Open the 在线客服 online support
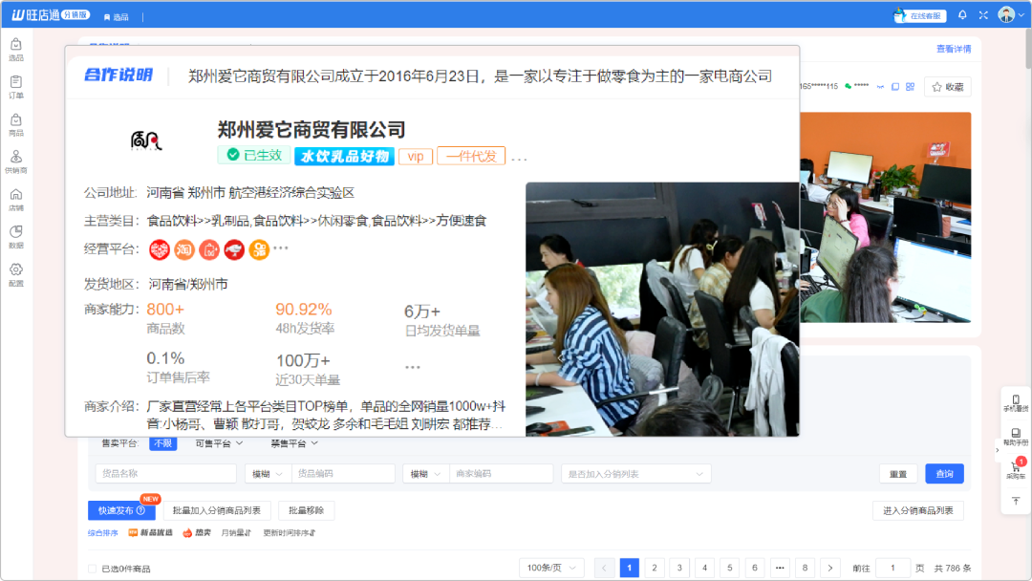Screen dimensions: 1032x581 pyautogui.click(x=920, y=15)
